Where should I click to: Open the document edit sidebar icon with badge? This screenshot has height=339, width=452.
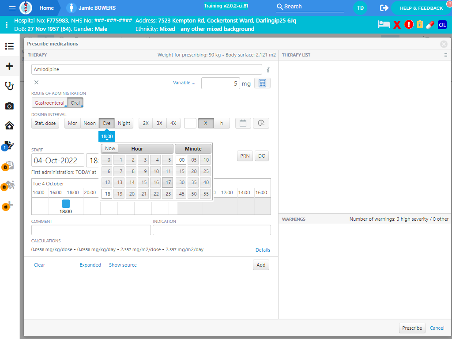tap(8, 146)
